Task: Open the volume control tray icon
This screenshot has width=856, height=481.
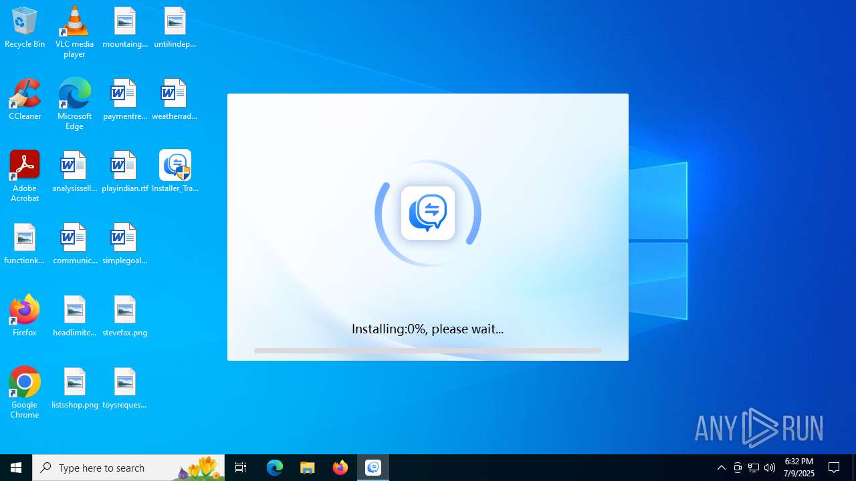Action: click(x=770, y=468)
